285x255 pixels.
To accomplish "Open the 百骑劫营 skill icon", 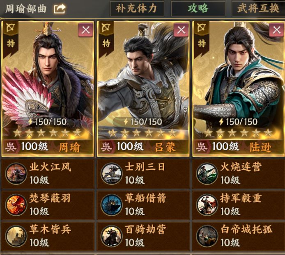I will click(x=111, y=236).
